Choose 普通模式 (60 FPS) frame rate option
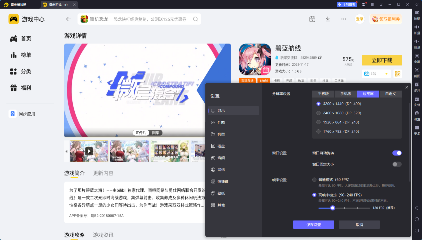 [x=314, y=180]
